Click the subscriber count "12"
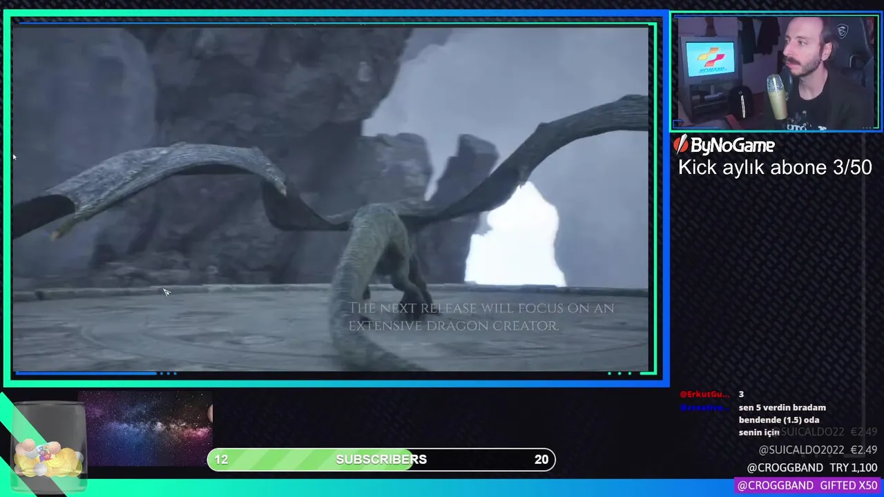Screen dimensions: 884x497 [x=221, y=460]
